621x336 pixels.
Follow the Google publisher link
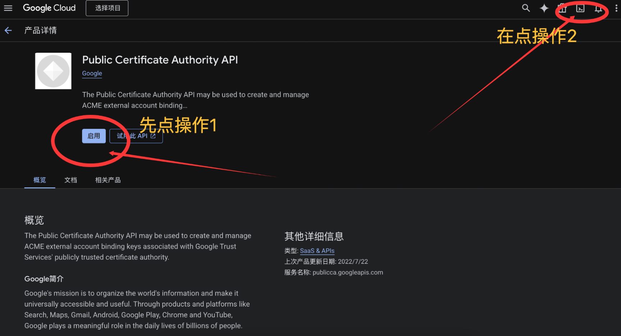[x=92, y=73]
